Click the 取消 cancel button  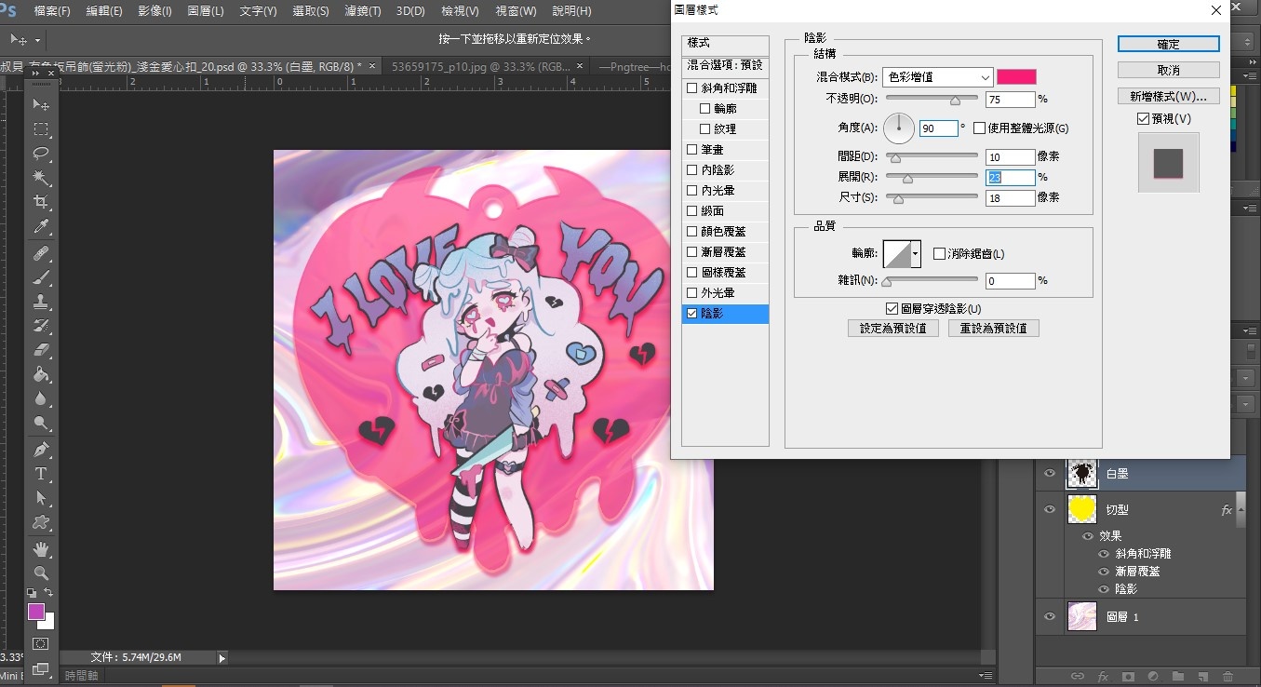[1168, 70]
